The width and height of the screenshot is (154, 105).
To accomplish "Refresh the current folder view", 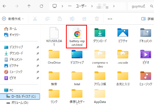I will click(x=41, y=6).
